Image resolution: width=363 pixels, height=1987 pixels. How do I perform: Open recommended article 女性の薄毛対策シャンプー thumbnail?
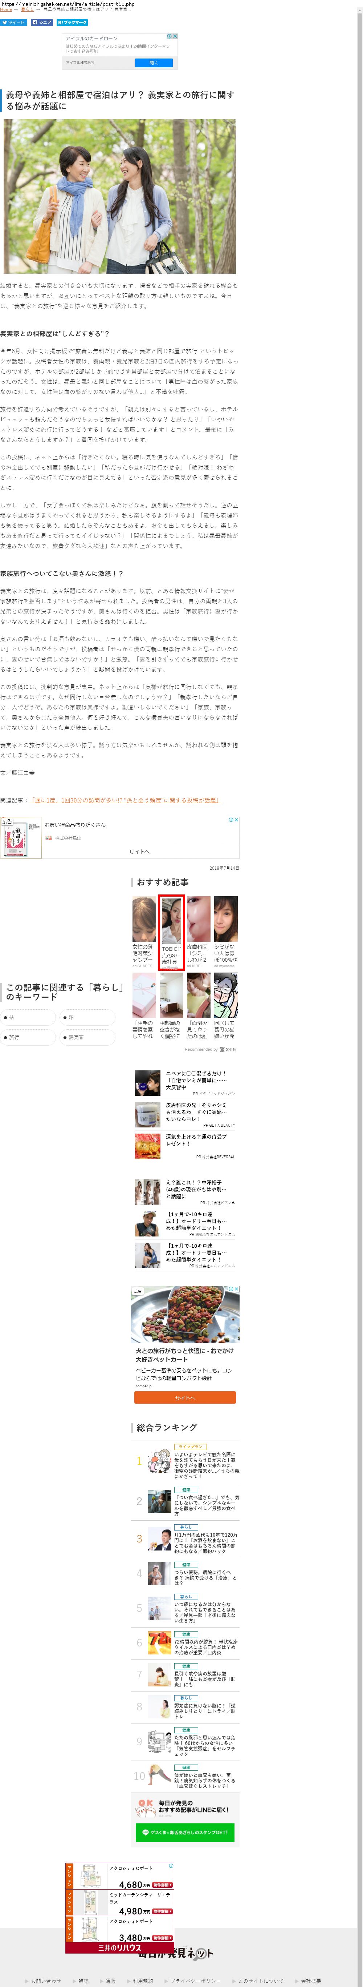[144, 919]
